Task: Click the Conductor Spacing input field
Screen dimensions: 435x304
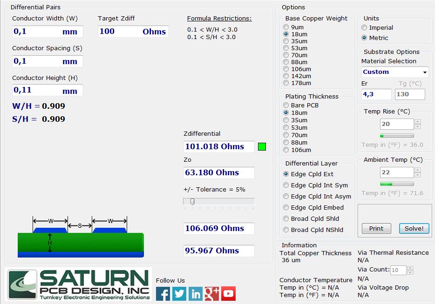Action: (48, 61)
